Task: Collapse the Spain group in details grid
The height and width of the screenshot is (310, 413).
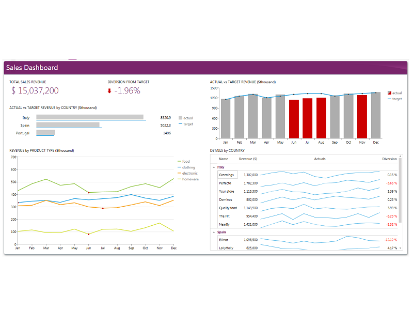Action: click(x=214, y=233)
